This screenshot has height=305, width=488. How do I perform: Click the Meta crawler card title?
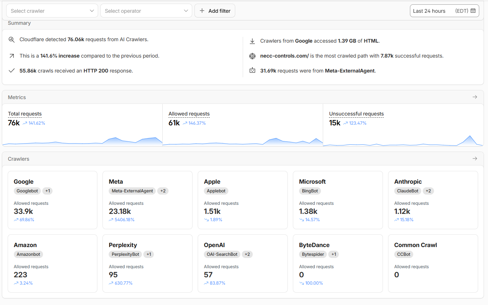[116, 181]
